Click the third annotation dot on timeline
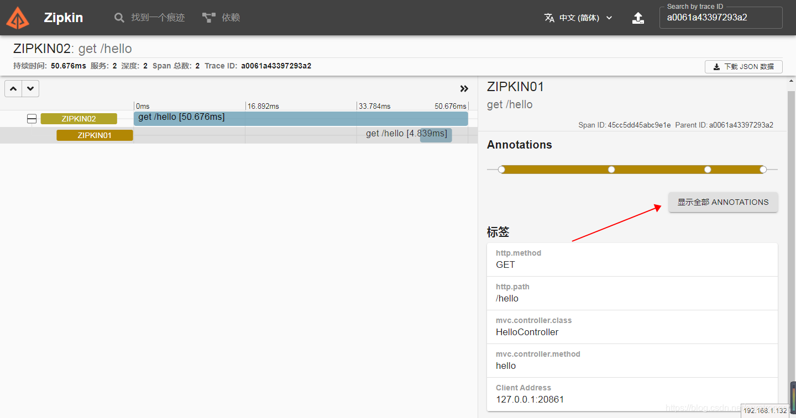Image resolution: width=796 pixels, height=418 pixels. coord(708,170)
